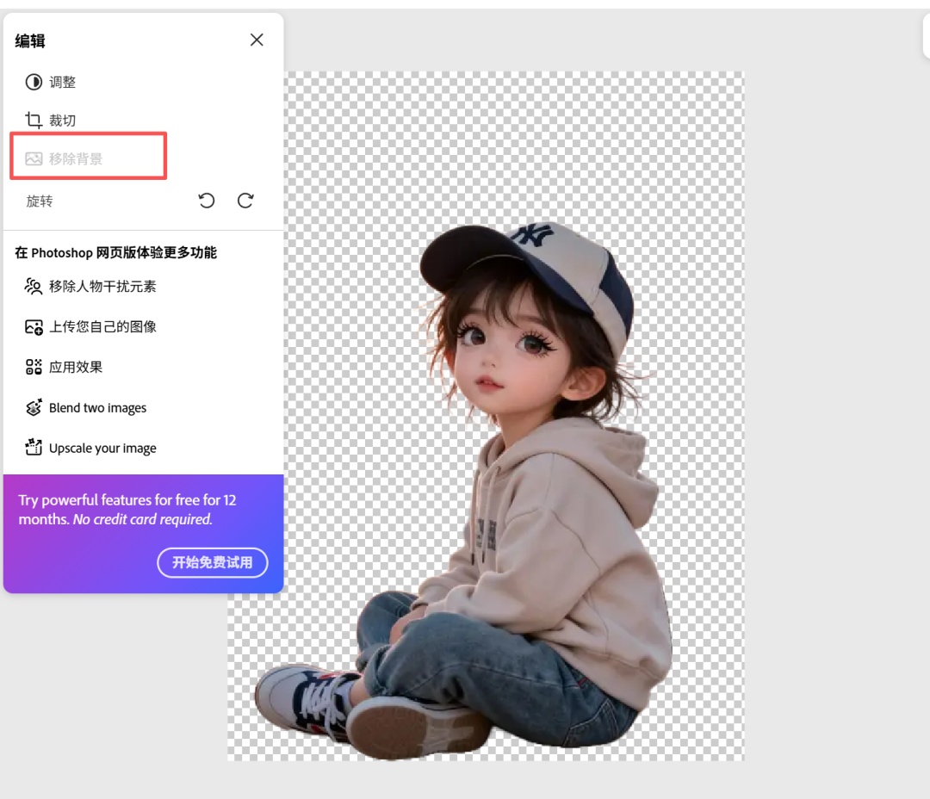Viewport: 930px width, 799px height.
Task: Open the 应用效果 apply effects icon
Action: 33,367
